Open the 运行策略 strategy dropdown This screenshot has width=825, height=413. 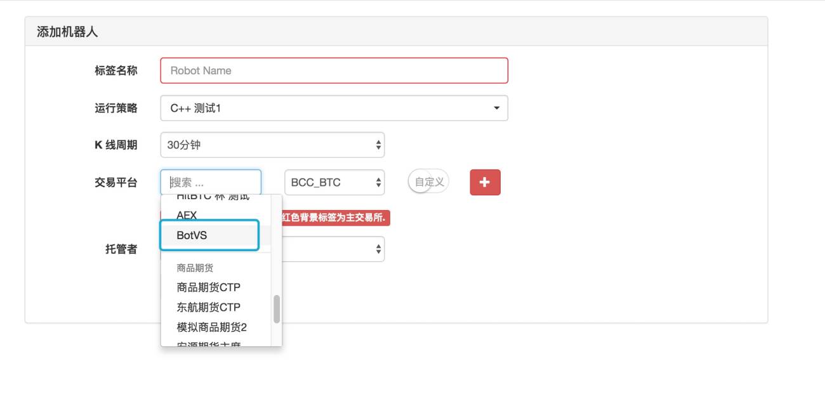coord(334,108)
